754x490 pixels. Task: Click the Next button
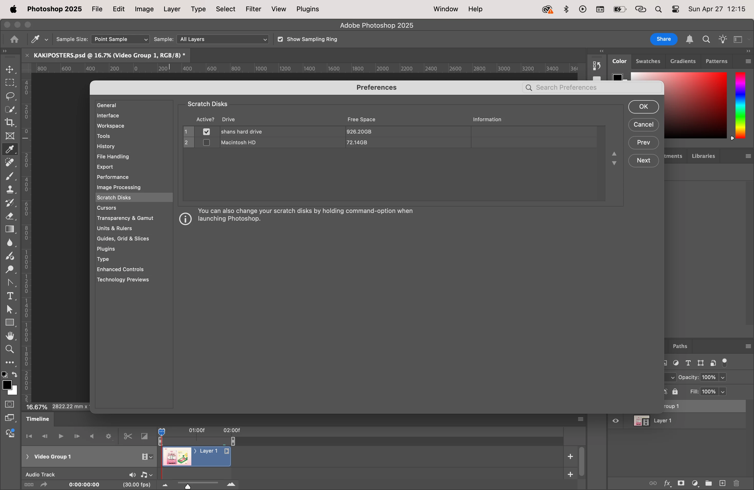pyautogui.click(x=643, y=160)
